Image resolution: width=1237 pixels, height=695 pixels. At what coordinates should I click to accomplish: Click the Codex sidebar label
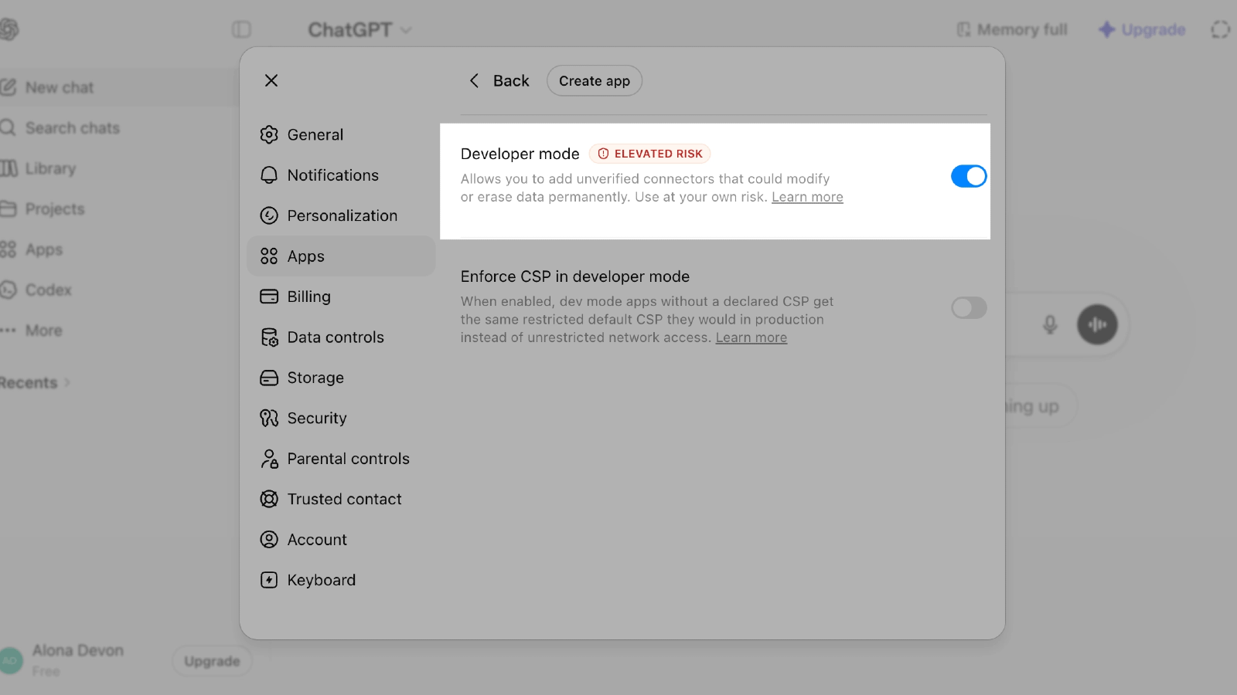49,290
